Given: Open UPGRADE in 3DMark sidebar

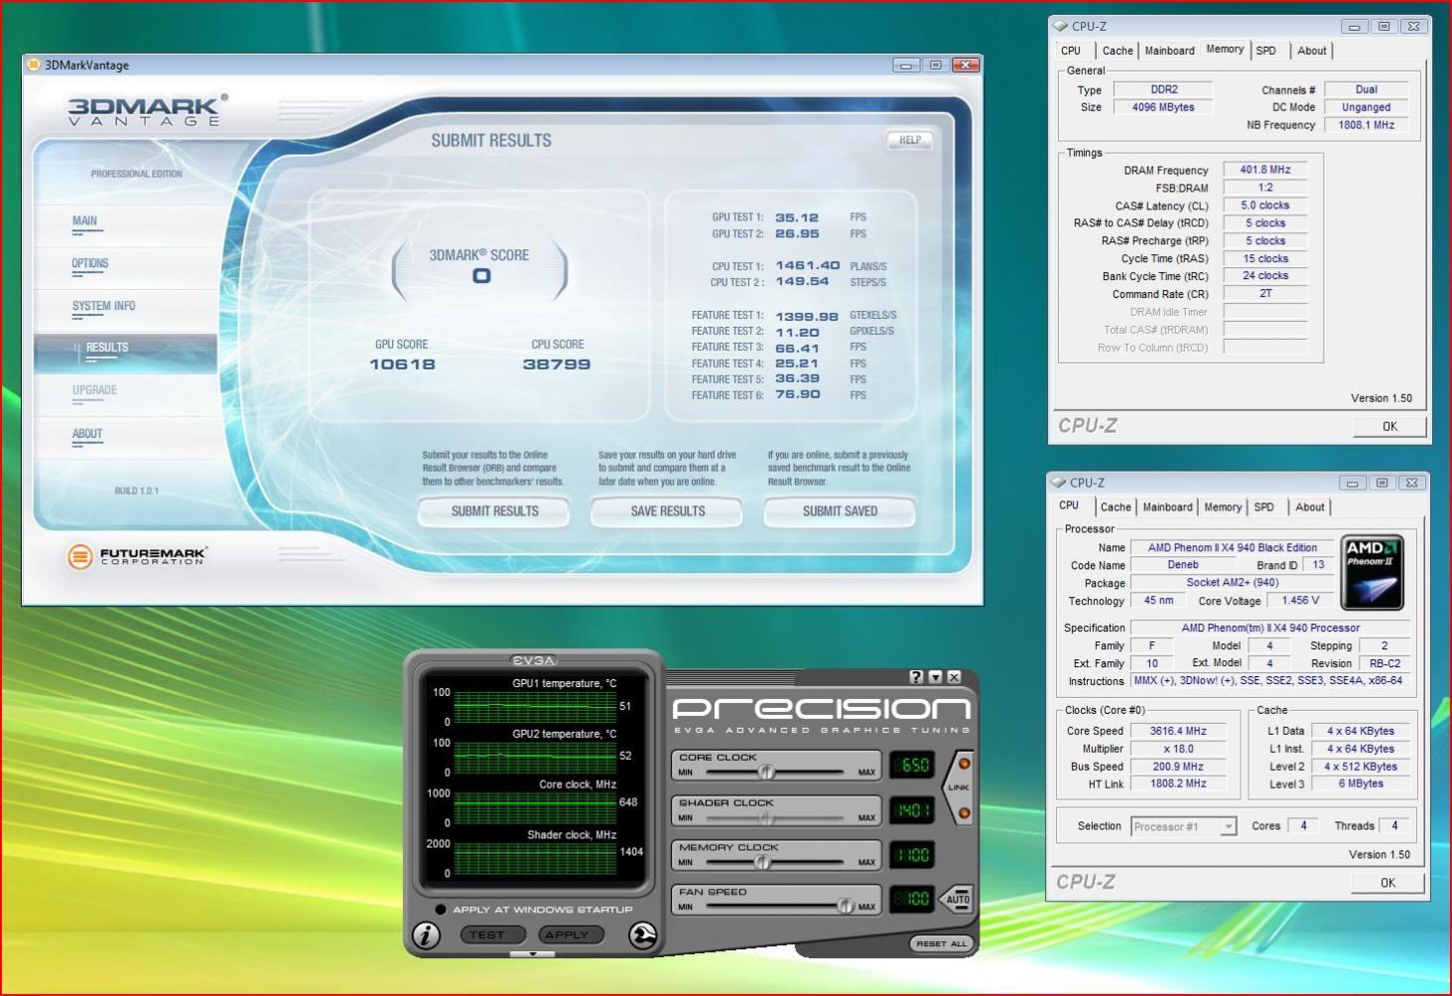Looking at the screenshot, I should coord(125,395).
